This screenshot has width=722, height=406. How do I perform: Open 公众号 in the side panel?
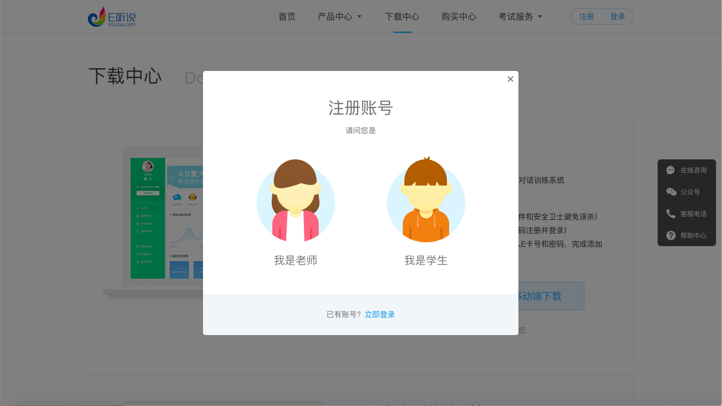(687, 192)
